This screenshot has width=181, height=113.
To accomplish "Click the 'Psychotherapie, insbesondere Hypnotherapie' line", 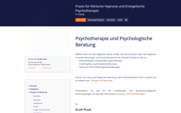I will pos(100,61).
